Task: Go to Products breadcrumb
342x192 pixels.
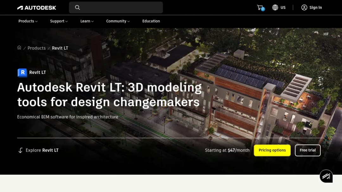Action: tap(36, 48)
